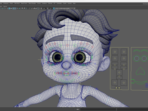
Task: Select left eye circle in face picker
Action: [137, 58]
